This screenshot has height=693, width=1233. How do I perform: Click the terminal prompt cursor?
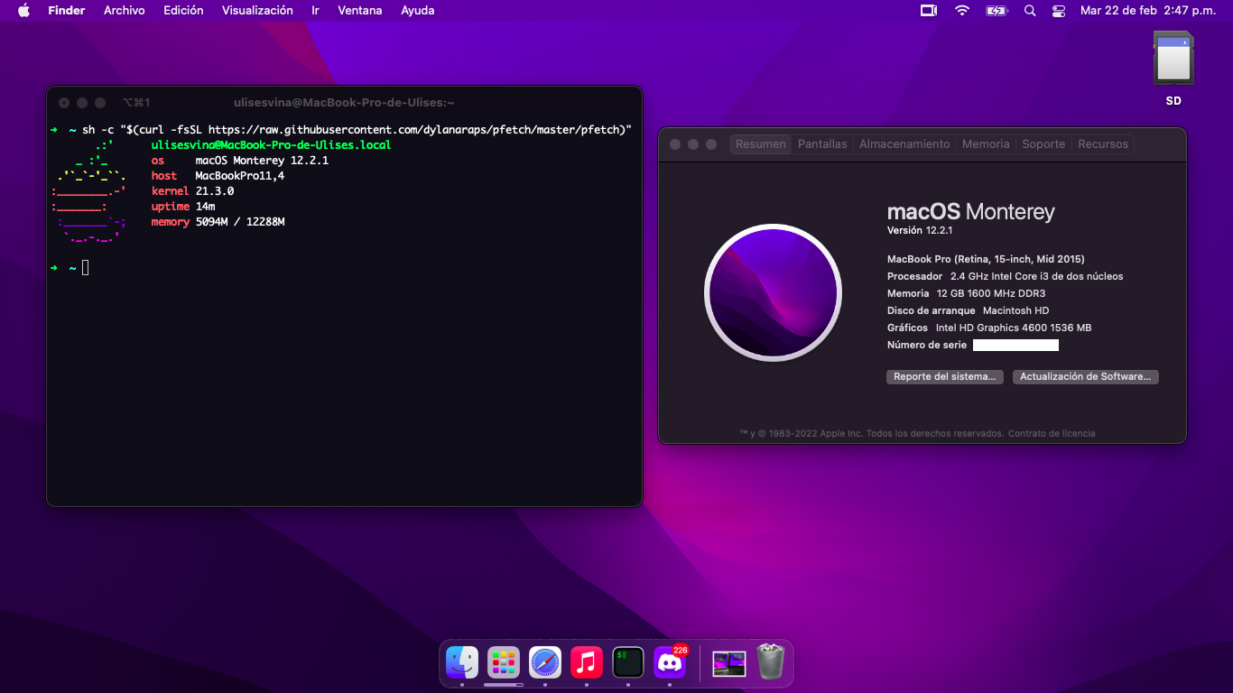click(85, 267)
